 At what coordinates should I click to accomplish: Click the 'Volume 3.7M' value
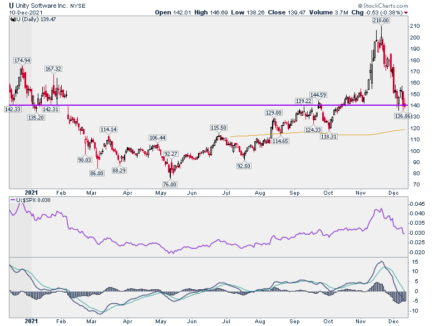pyautogui.click(x=328, y=12)
